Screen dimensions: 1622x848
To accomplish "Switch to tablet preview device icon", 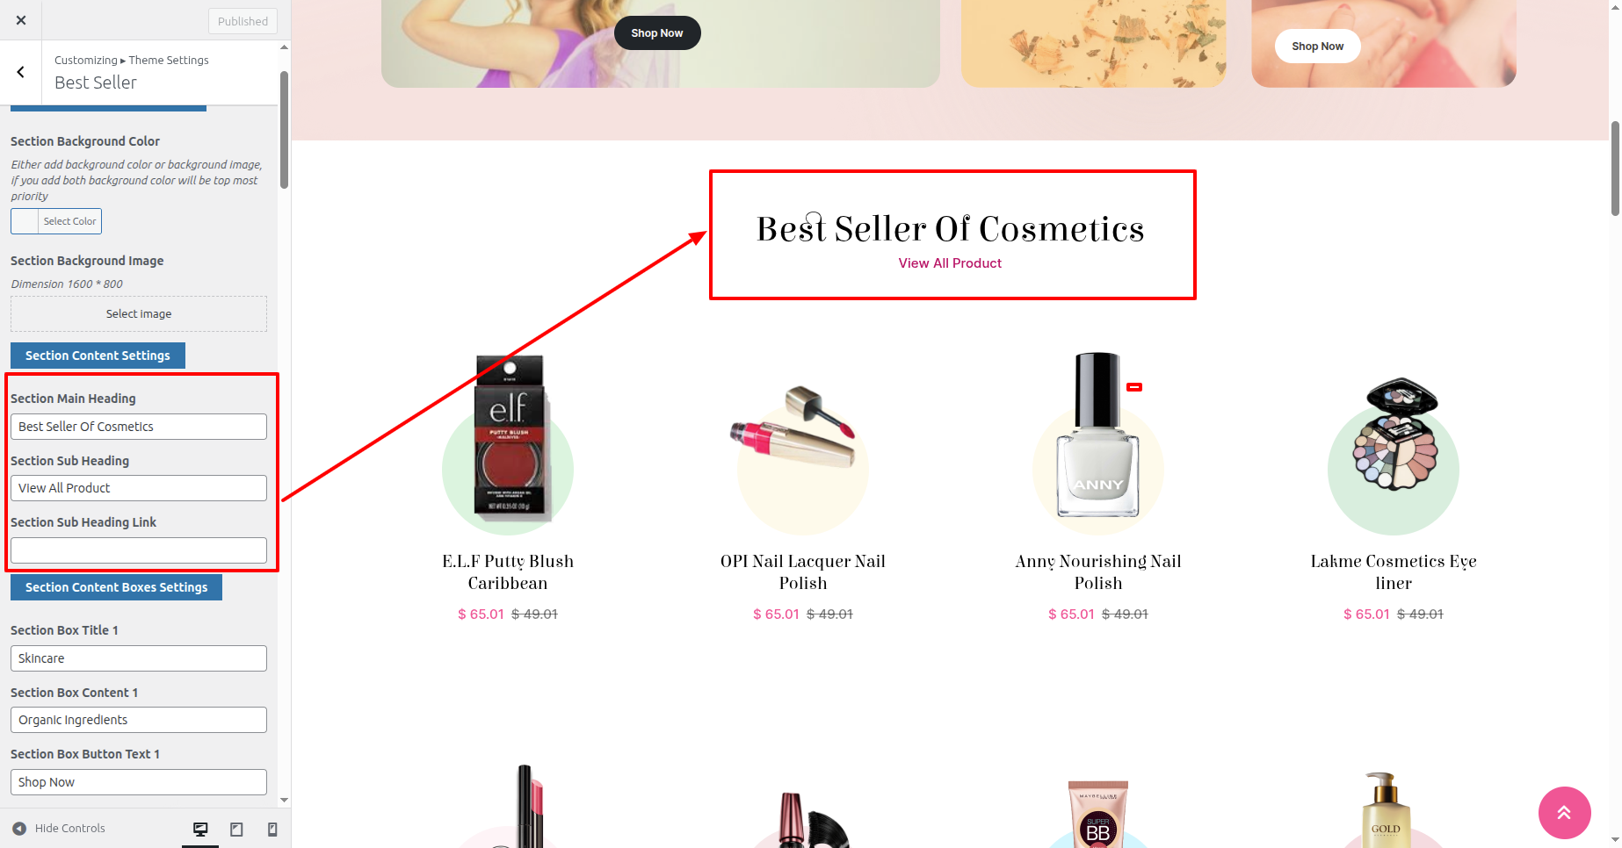I will [236, 829].
